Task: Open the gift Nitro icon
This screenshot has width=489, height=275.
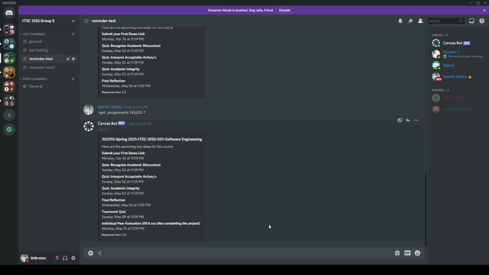Action: [x=397, y=253]
